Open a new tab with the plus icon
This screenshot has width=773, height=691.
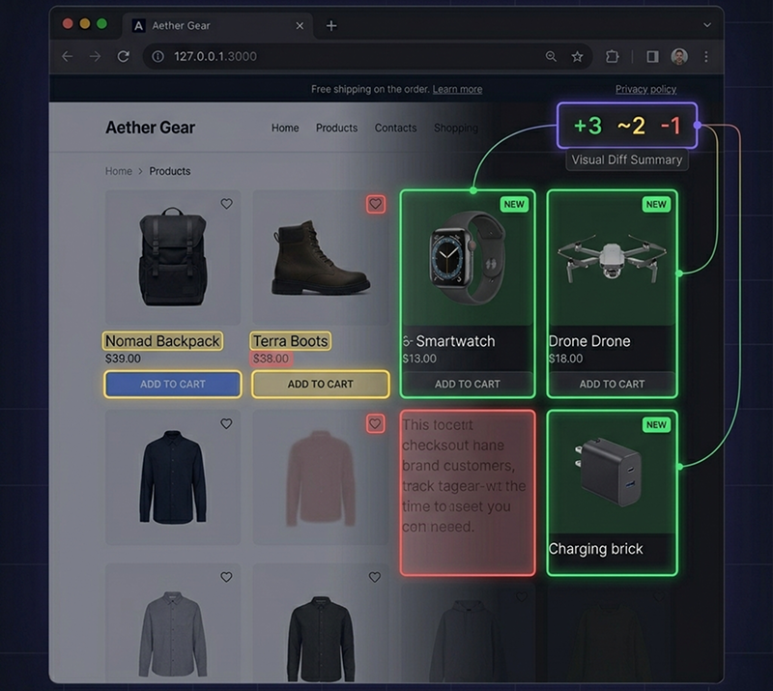click(331, 26)
